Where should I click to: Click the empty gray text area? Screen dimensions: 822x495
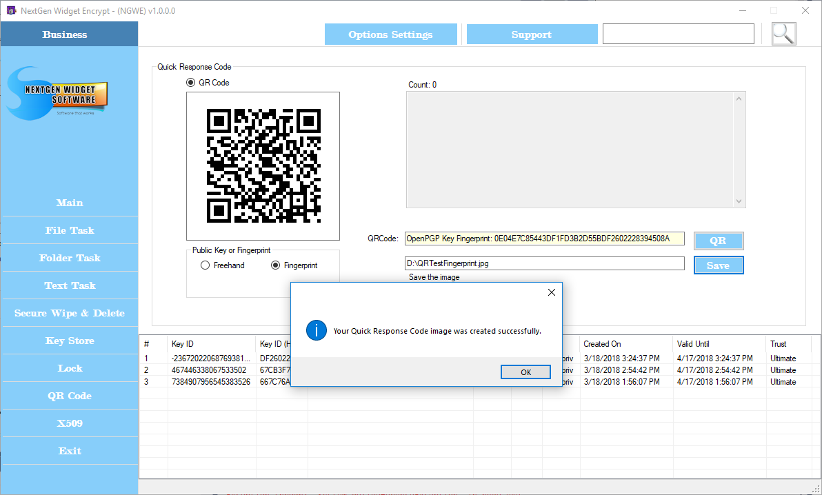point(570,150)
